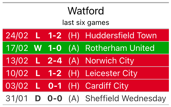Click the 0-0 draw score

click(x=55, y=98)
